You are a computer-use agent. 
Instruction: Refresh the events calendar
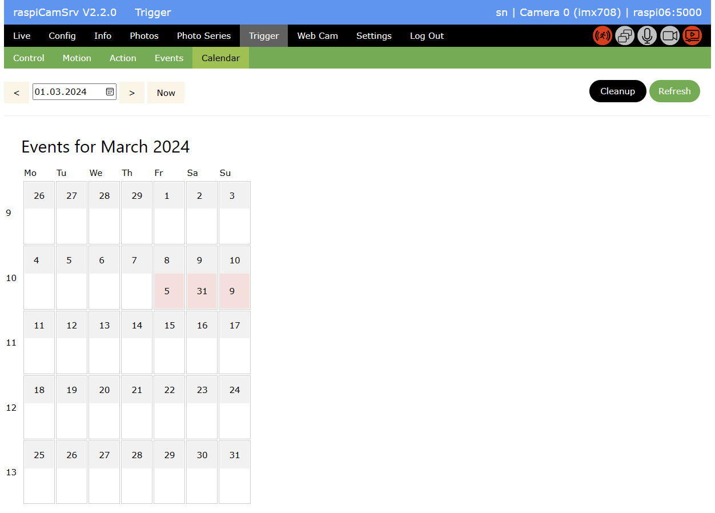tap(674, 91)
